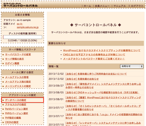
Task: Open アクセスログの設定 link
Action: pyautogui.click(x=16, y=104)
